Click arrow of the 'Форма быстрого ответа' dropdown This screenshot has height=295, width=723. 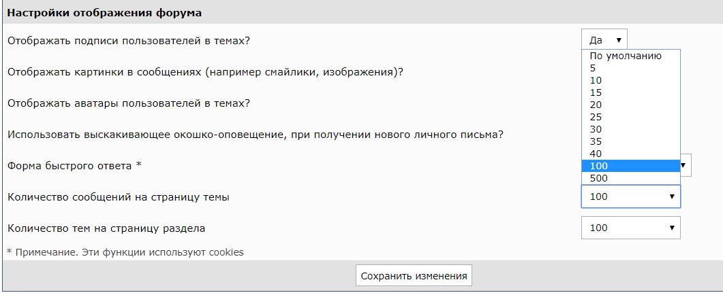tap(683, 165)
